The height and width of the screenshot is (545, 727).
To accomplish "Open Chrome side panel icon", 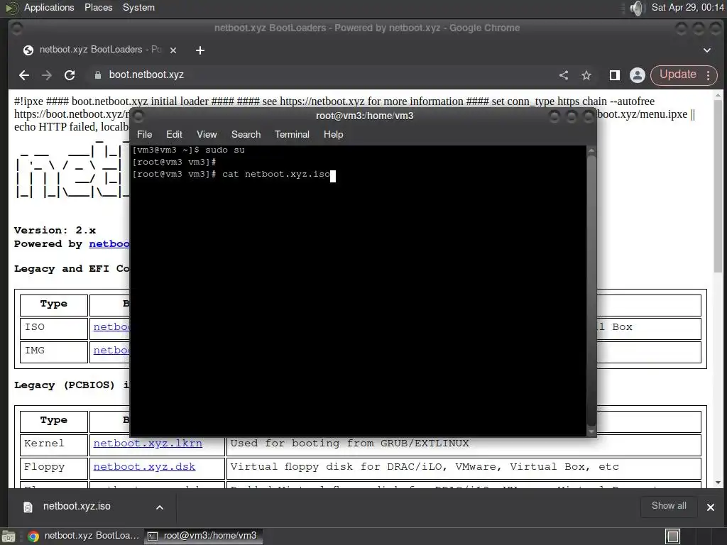I will (615, 75).
